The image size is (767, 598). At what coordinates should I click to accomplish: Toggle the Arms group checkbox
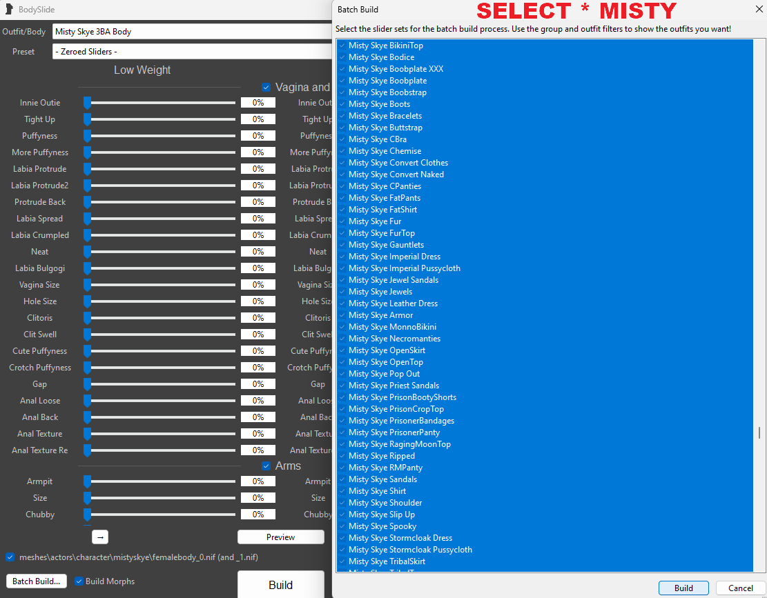[x=266, y=466]
